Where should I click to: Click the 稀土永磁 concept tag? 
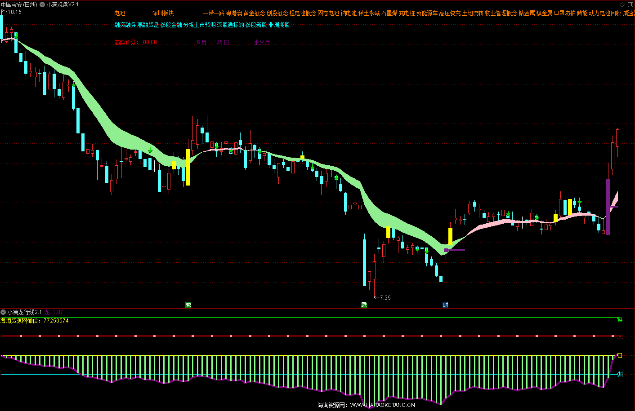(369, 13)
